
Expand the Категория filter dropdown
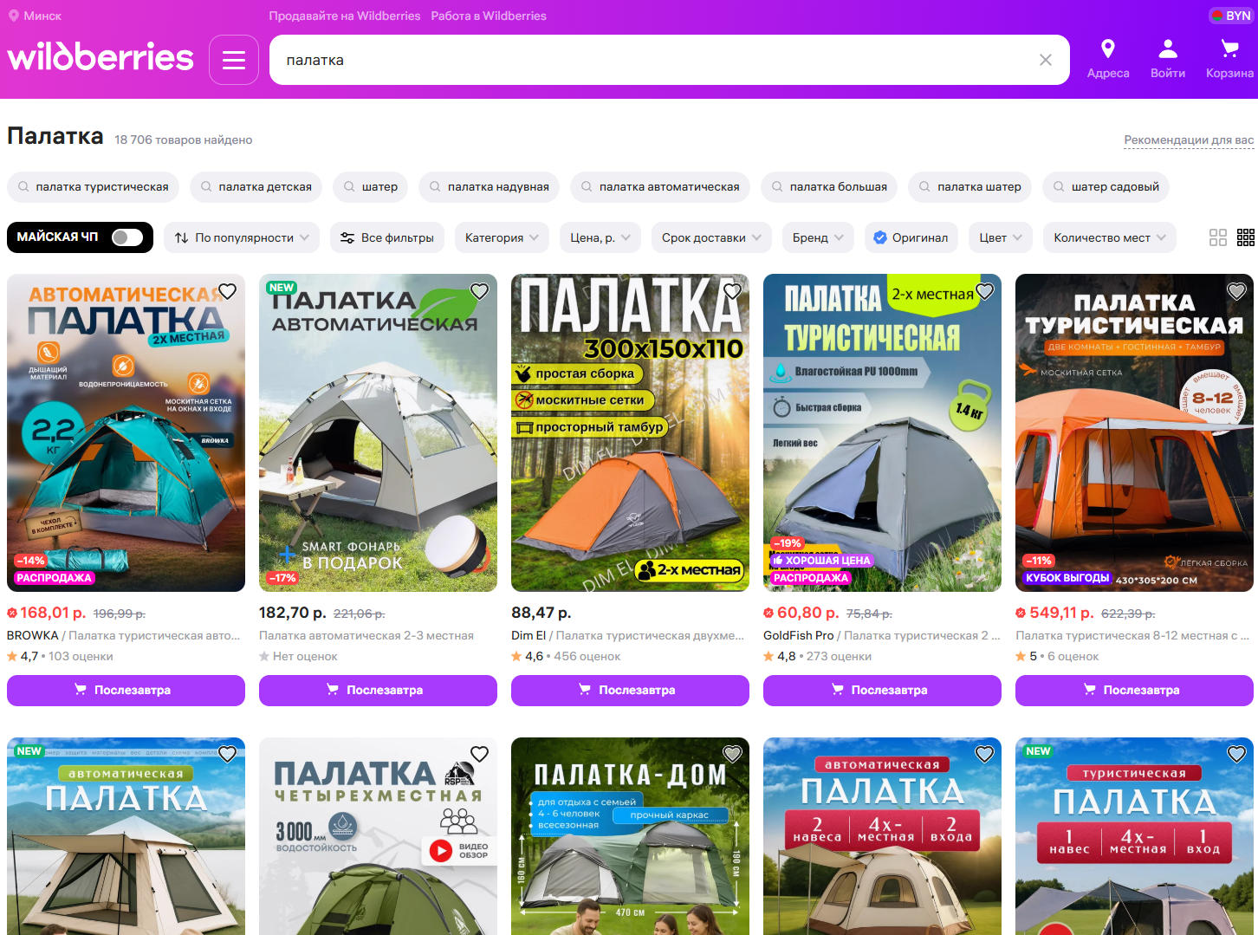pos(502,237)
